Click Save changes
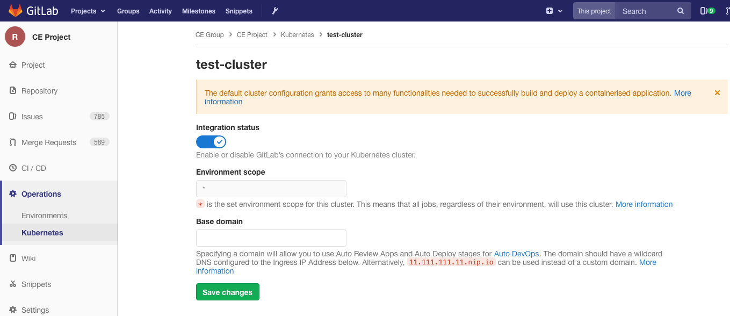Image resolution: width=730 pixels, height=316 pixels. pos(227,292)
